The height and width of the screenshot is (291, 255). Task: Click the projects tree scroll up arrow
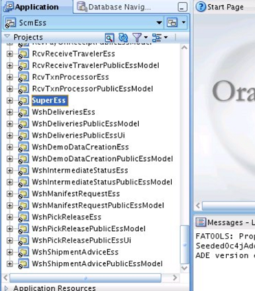click(184, 47)
